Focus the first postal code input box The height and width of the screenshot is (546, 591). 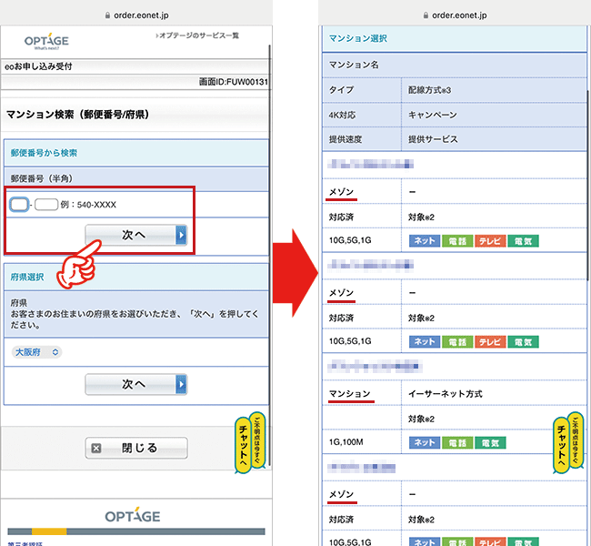pyautogui.click(x=19, y=205)
